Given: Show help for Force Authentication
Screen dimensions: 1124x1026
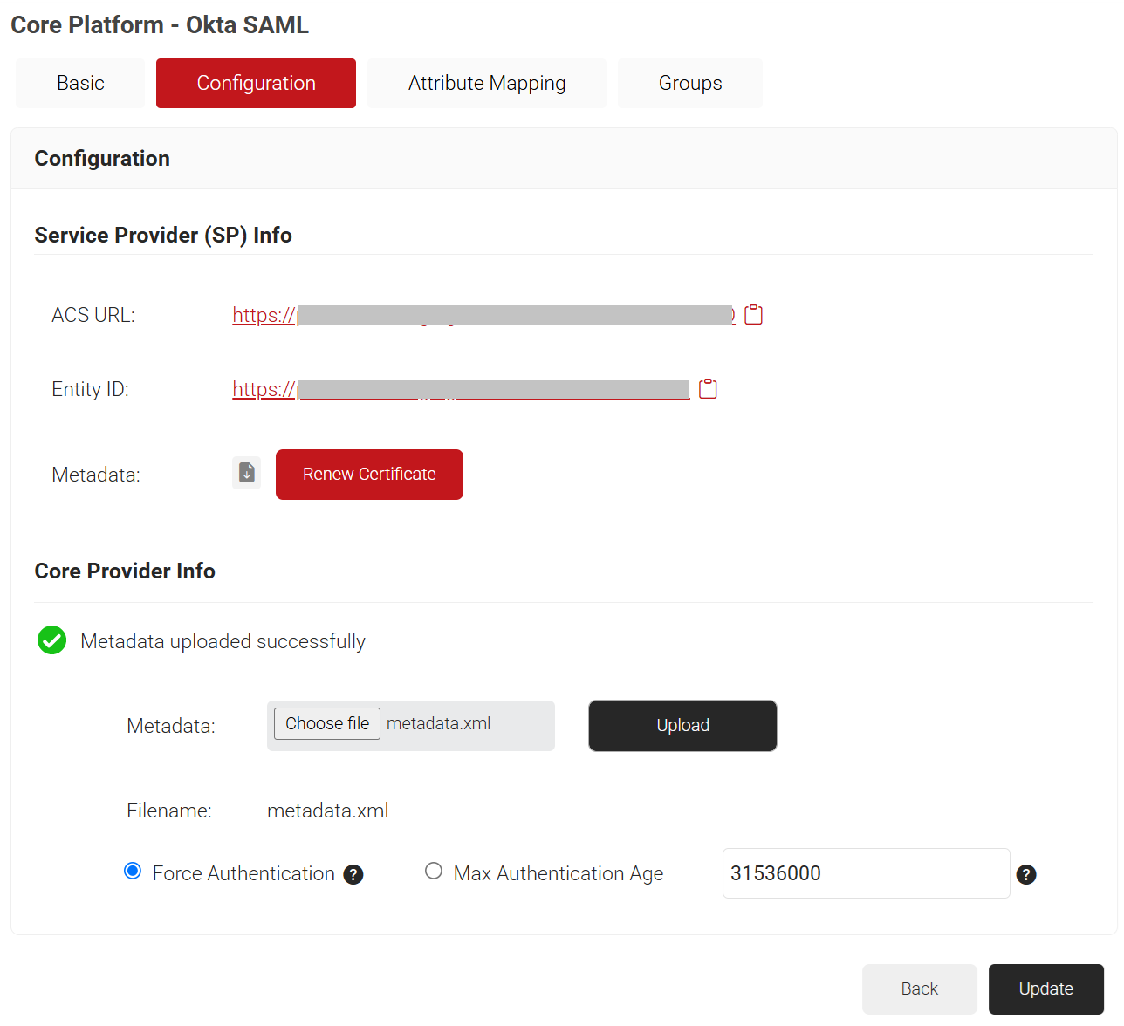Looking at the screenshot, I should (353, 874).
